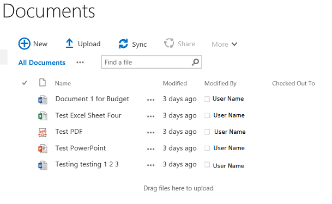Tick presence checkbox in Test PDF row
The height and width of the screenshot is (204, 332).
[207, 132]
